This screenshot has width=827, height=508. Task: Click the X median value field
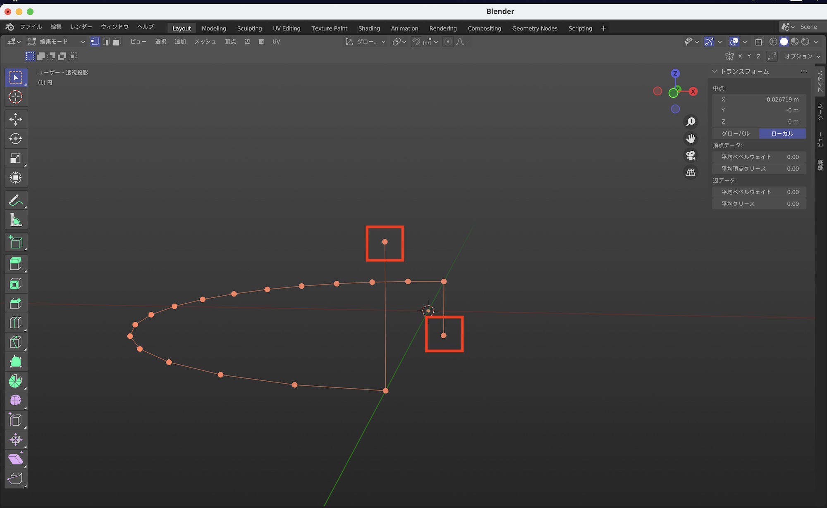pos(759,100)
